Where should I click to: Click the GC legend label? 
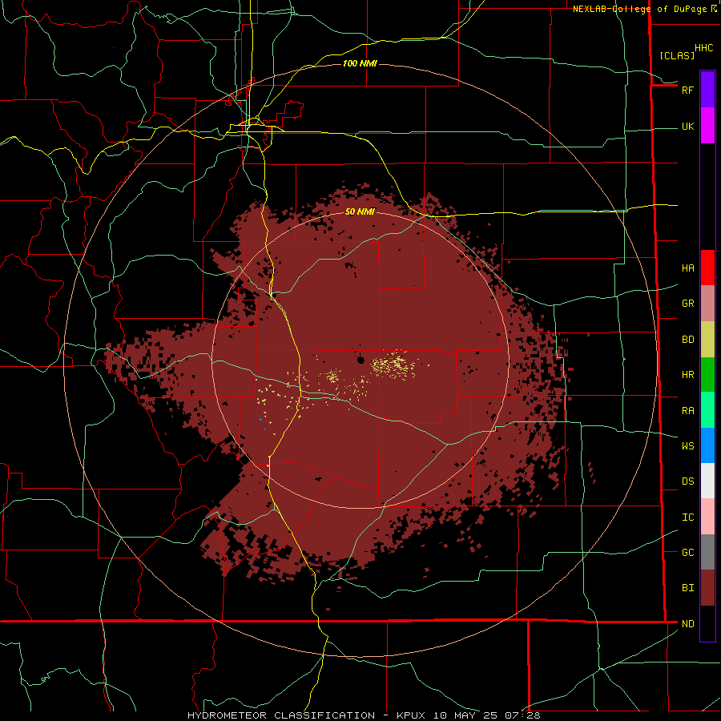[687, 552]
